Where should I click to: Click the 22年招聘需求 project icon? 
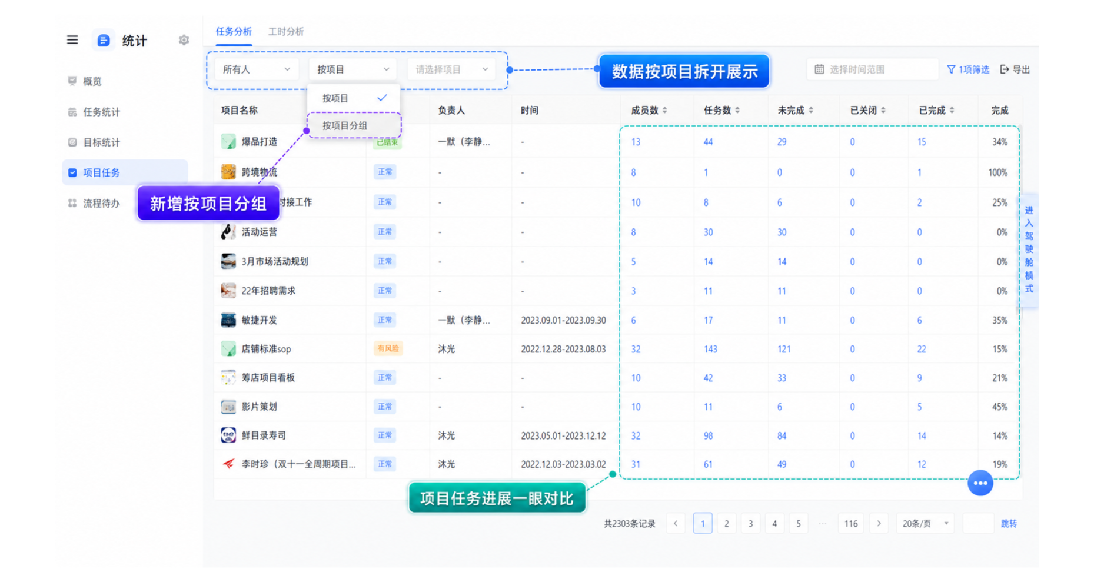[228, 291]
